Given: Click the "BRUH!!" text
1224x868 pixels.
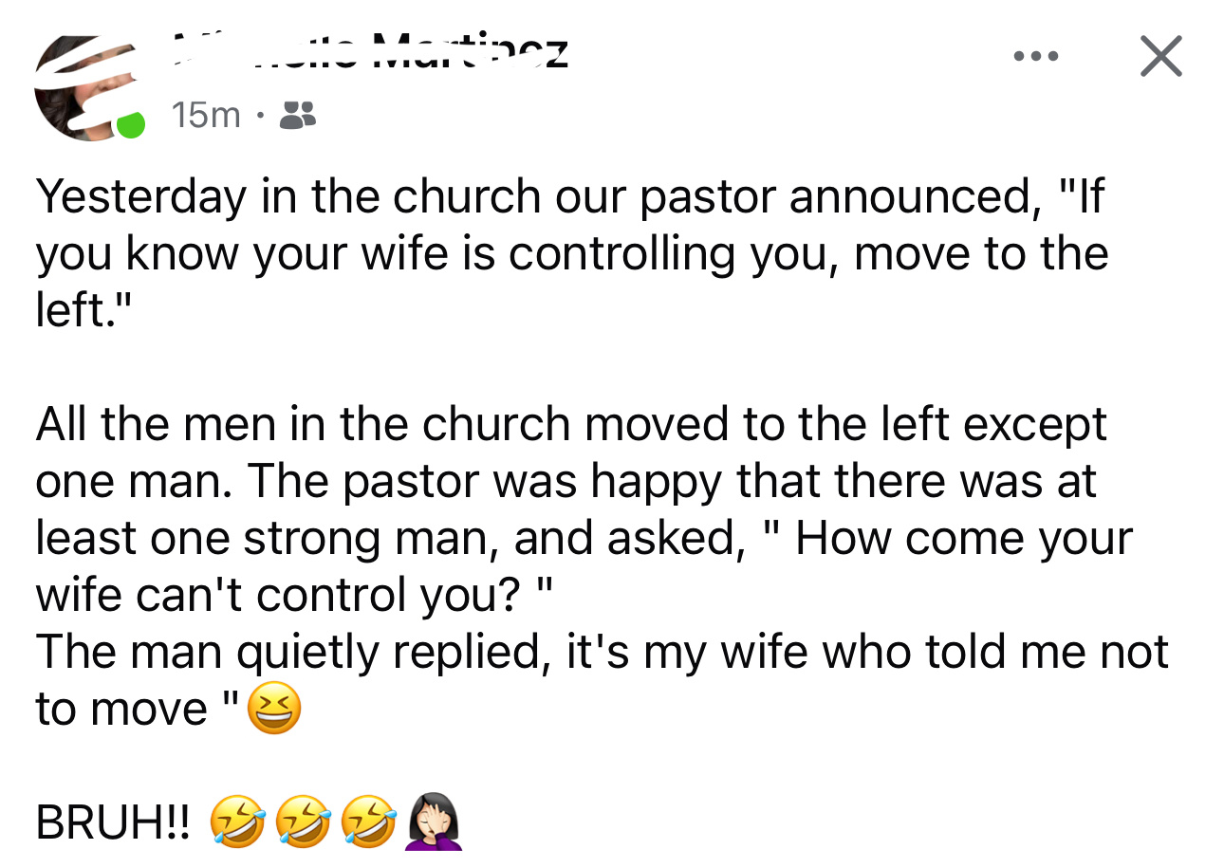Looking at the screenshot, I should coord(112,822).
